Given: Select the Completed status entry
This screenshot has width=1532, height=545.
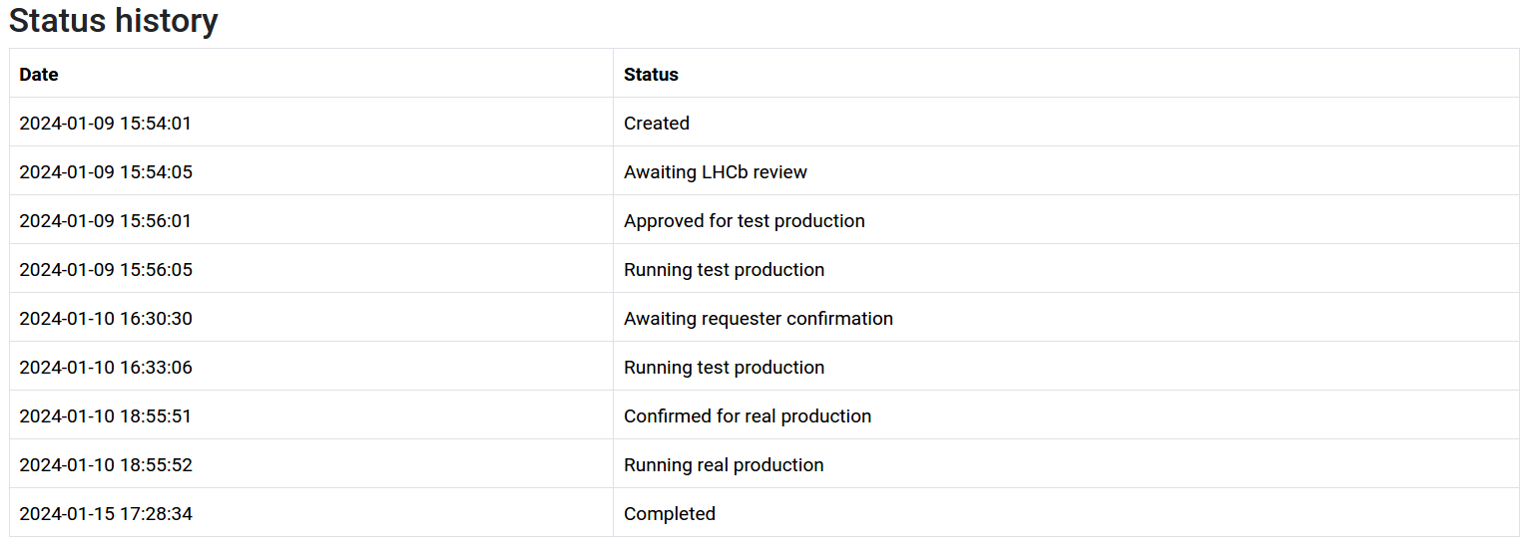Looking at the screenshot, I should pyautogui.click(x=669, y=514).
